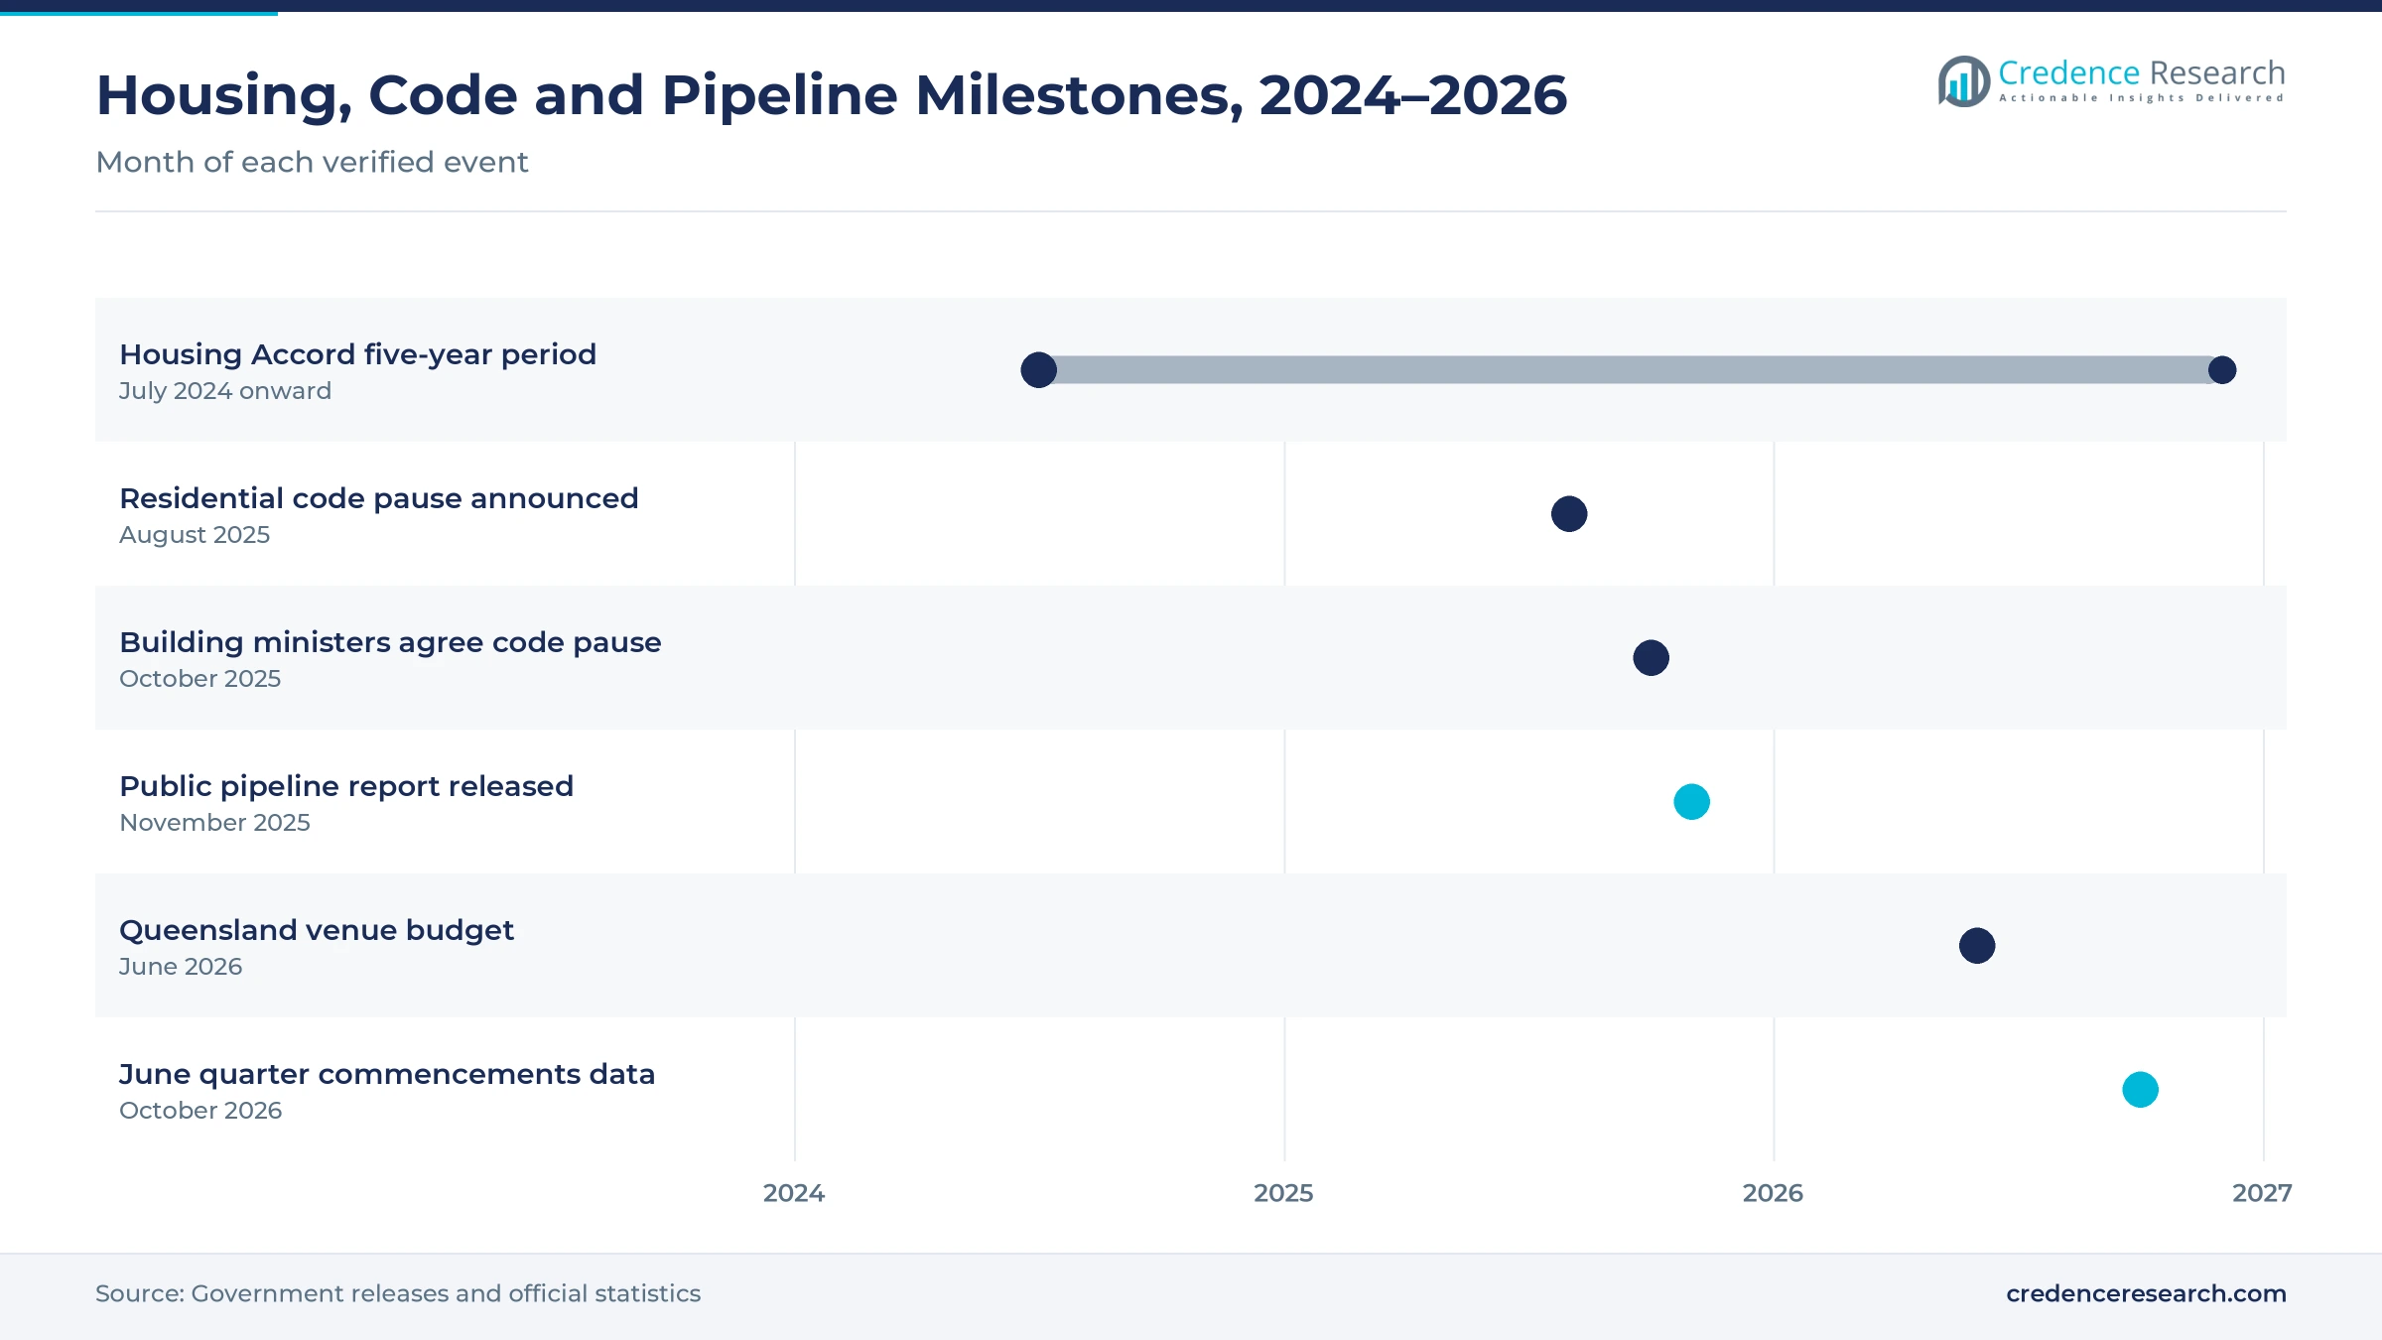This screenshot has height=1340, width=2382.
Task: Click 'July 2024 onward' text
Action: tap(225, 391)
